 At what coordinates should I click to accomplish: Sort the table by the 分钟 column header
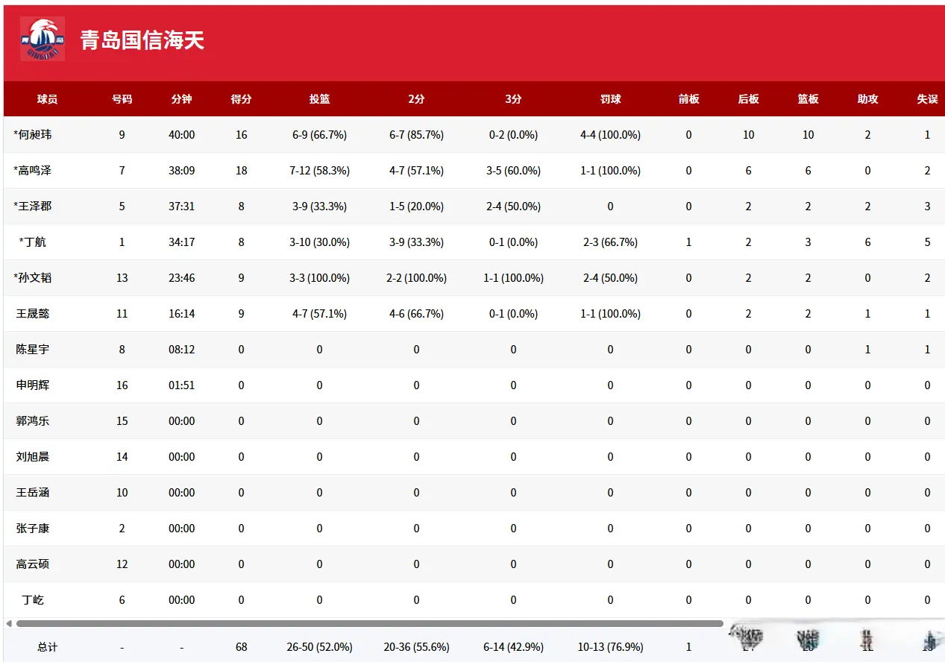tap(181, 98)
